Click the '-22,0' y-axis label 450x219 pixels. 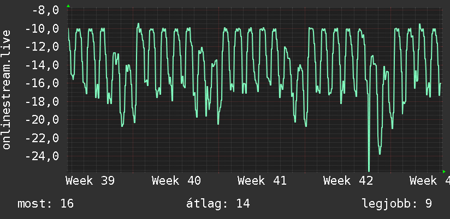click(42, 138)
